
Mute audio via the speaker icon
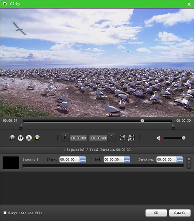click(x=159, y=138)
